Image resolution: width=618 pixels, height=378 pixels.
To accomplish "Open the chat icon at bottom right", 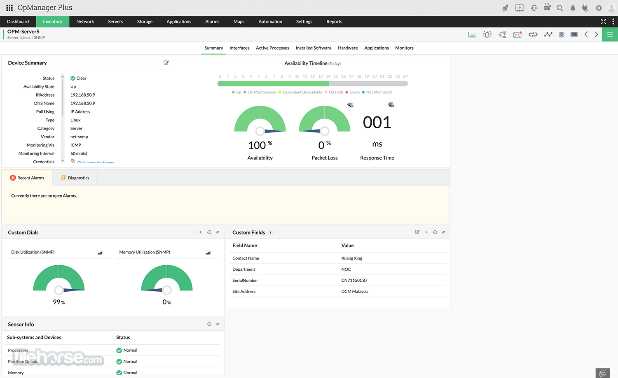I will tap(603, 373).
